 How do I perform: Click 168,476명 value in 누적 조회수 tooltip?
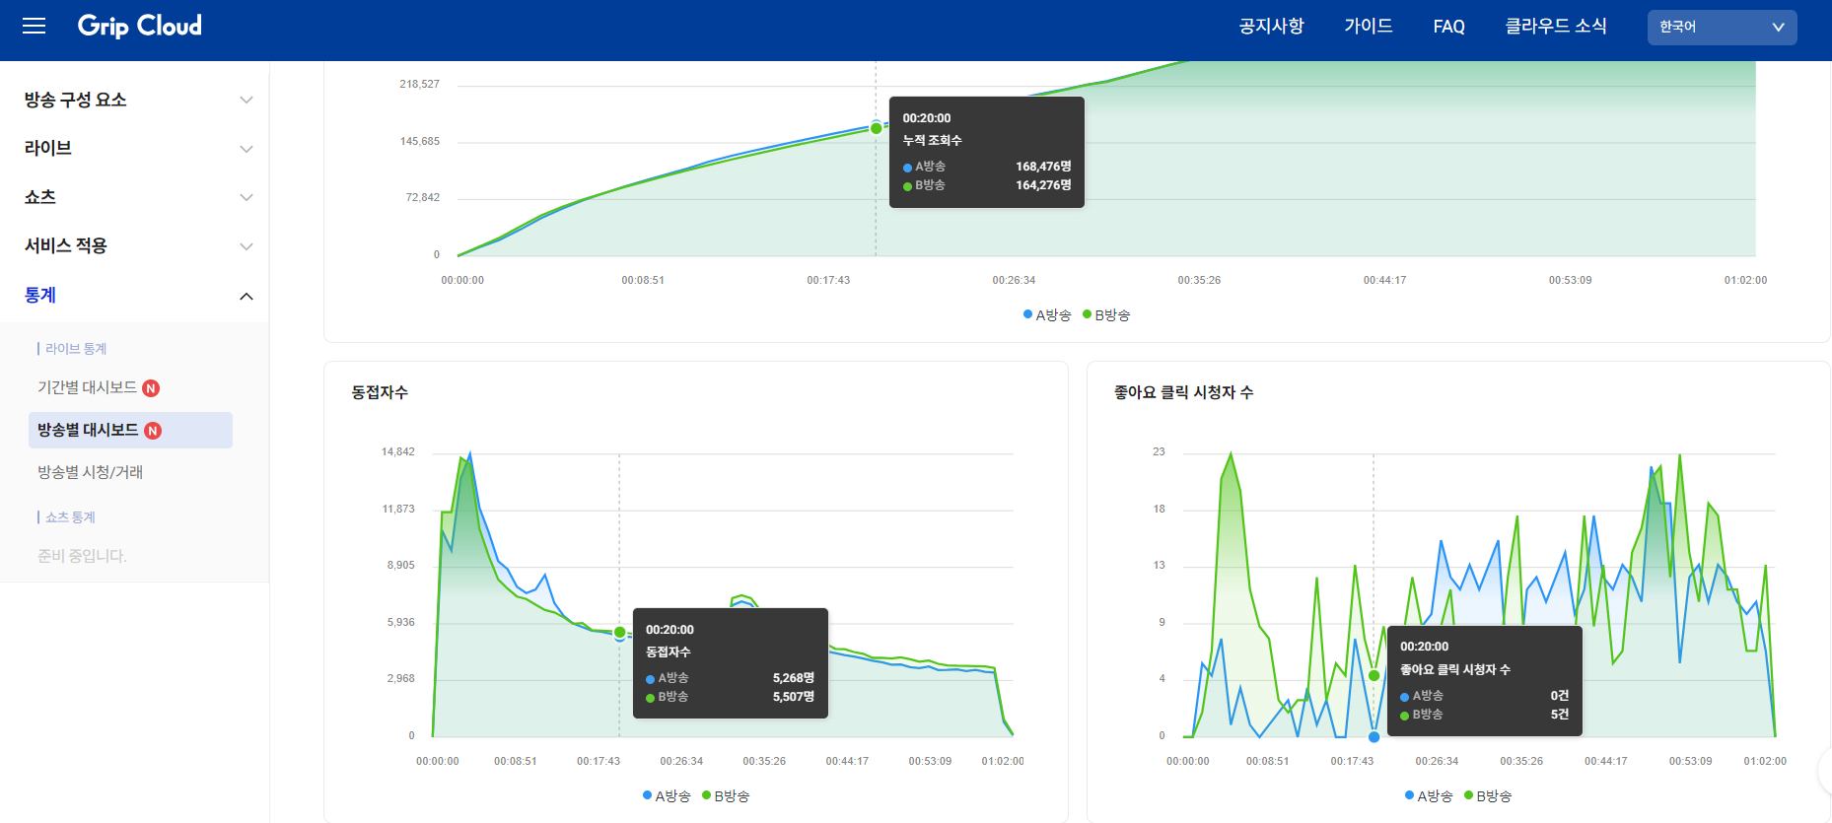(1043, 167)
